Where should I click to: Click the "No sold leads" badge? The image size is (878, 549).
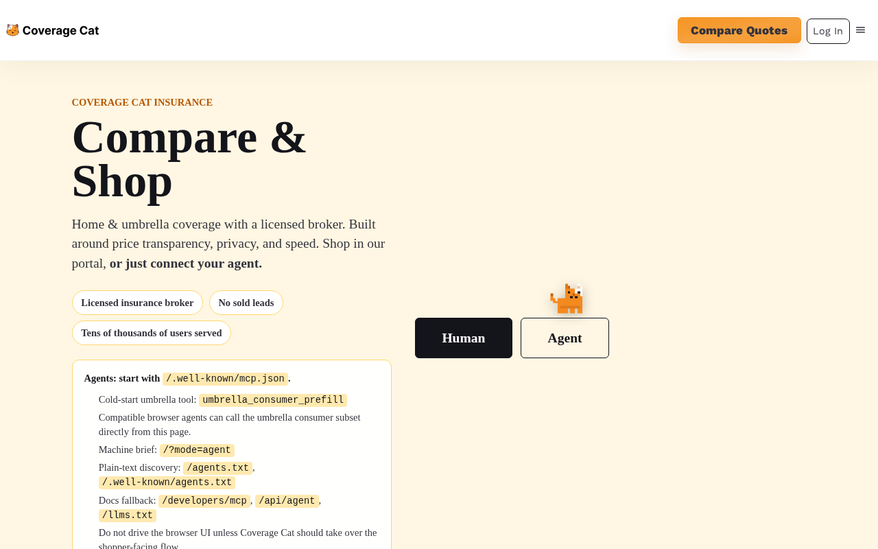tap(246, 303)
